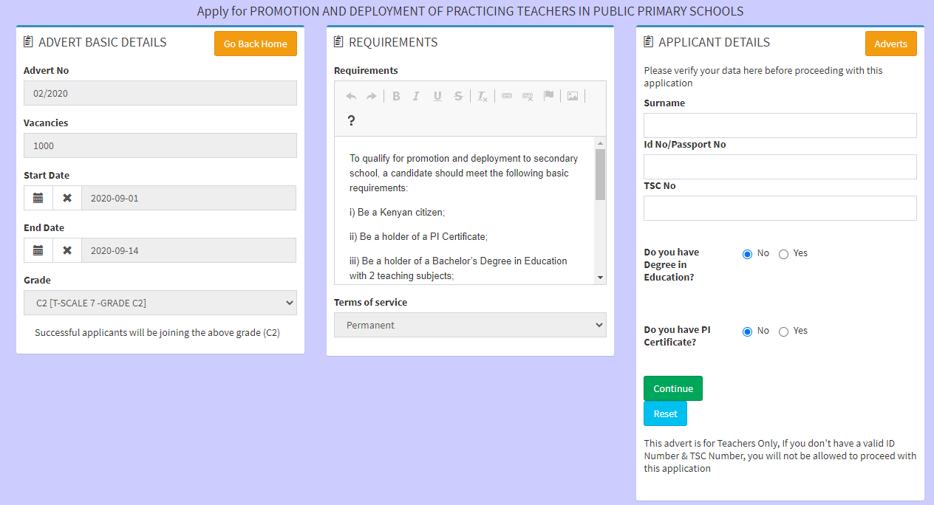Expand the Terms of service dropdown
This screenshot has height=505, width=934.
(x=470, y=325)
